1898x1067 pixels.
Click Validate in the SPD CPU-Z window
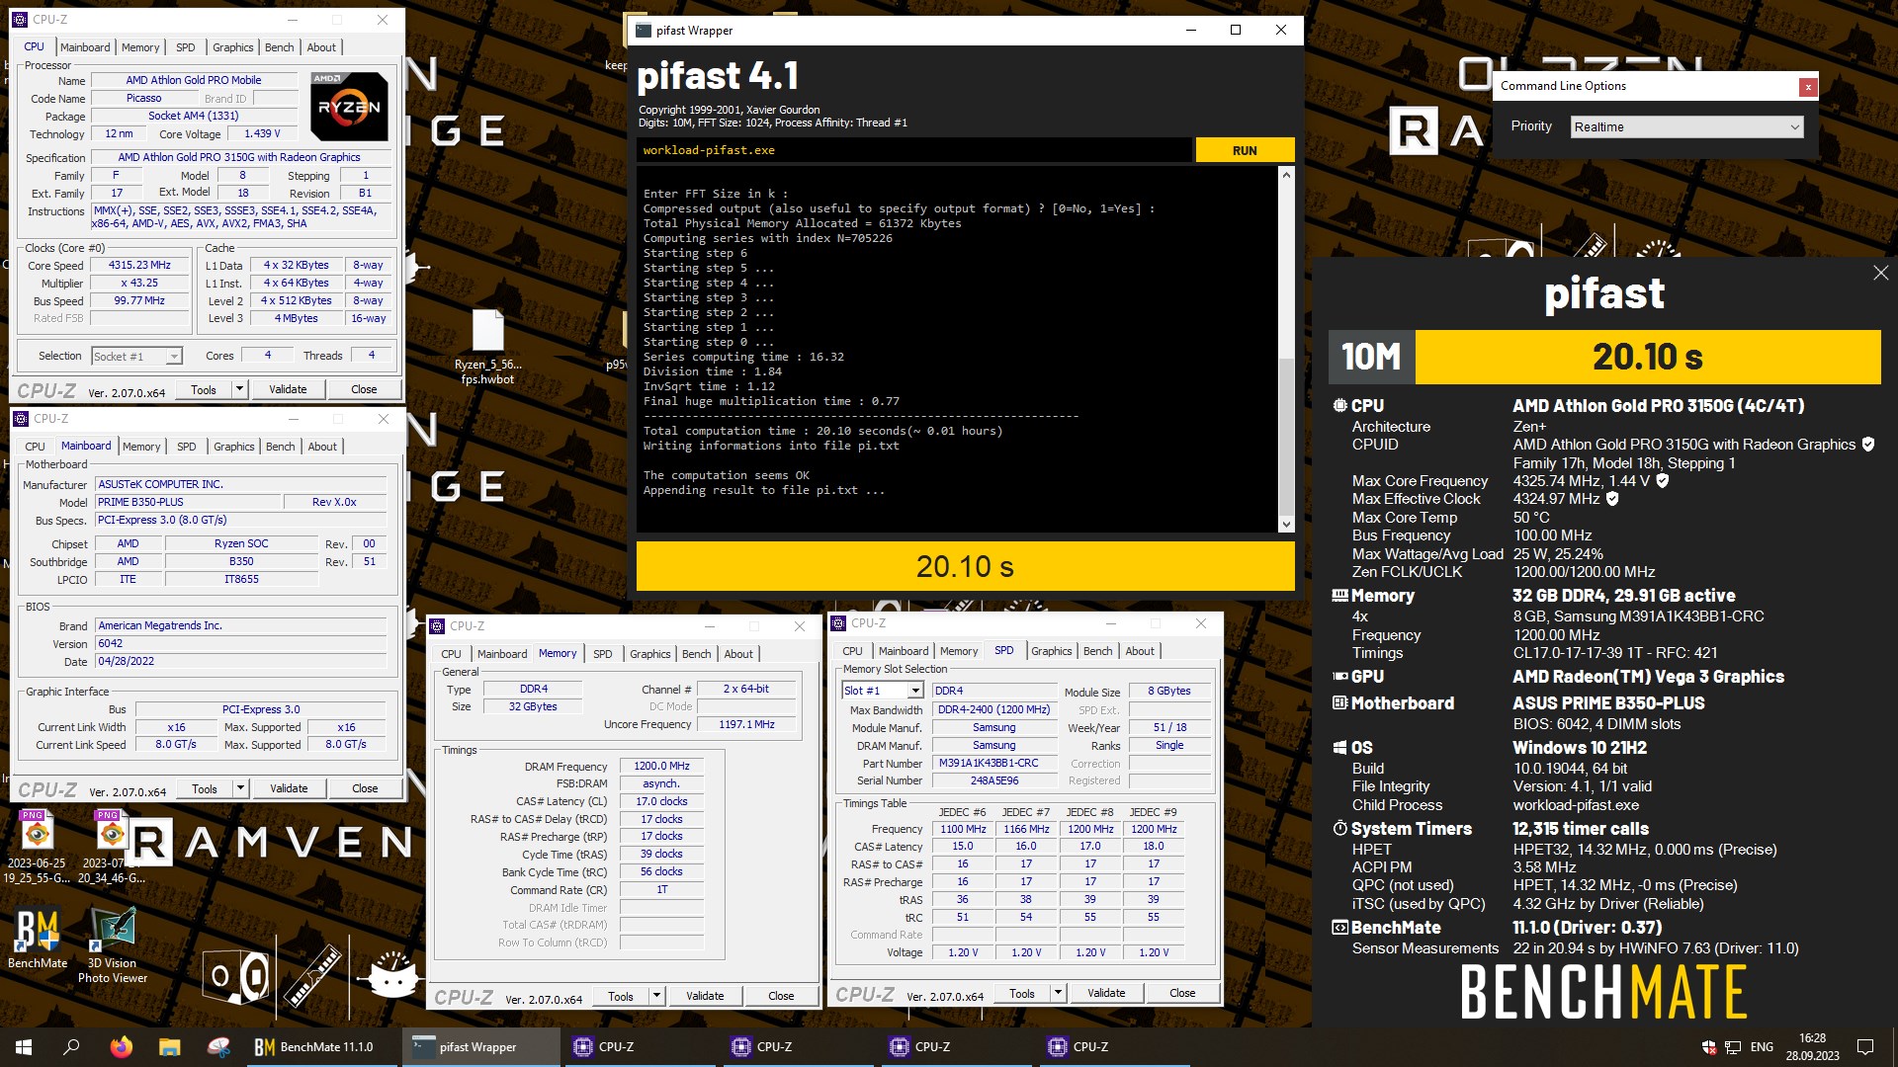click(1106, 993)
